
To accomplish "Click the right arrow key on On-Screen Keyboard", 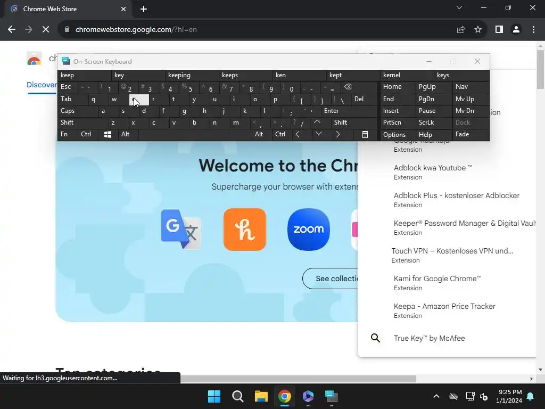I will pyautogui.click(x=338, y=134).
